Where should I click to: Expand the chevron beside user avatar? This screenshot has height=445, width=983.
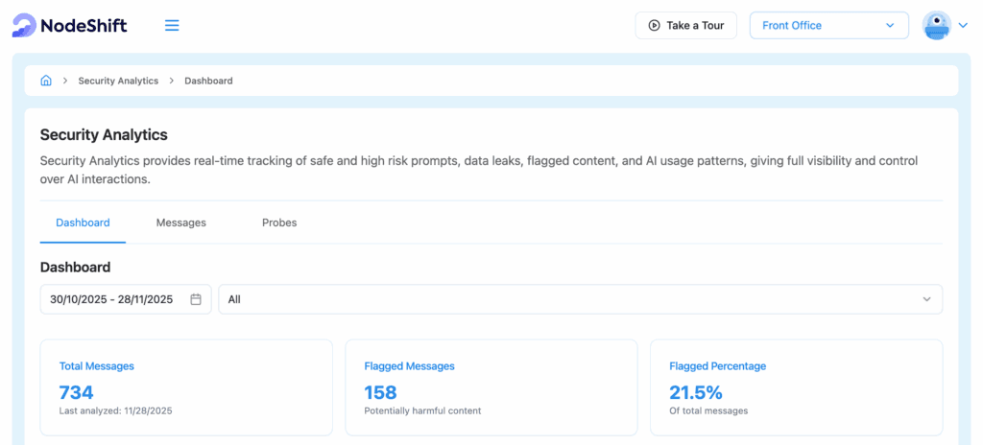click(963, 26)
